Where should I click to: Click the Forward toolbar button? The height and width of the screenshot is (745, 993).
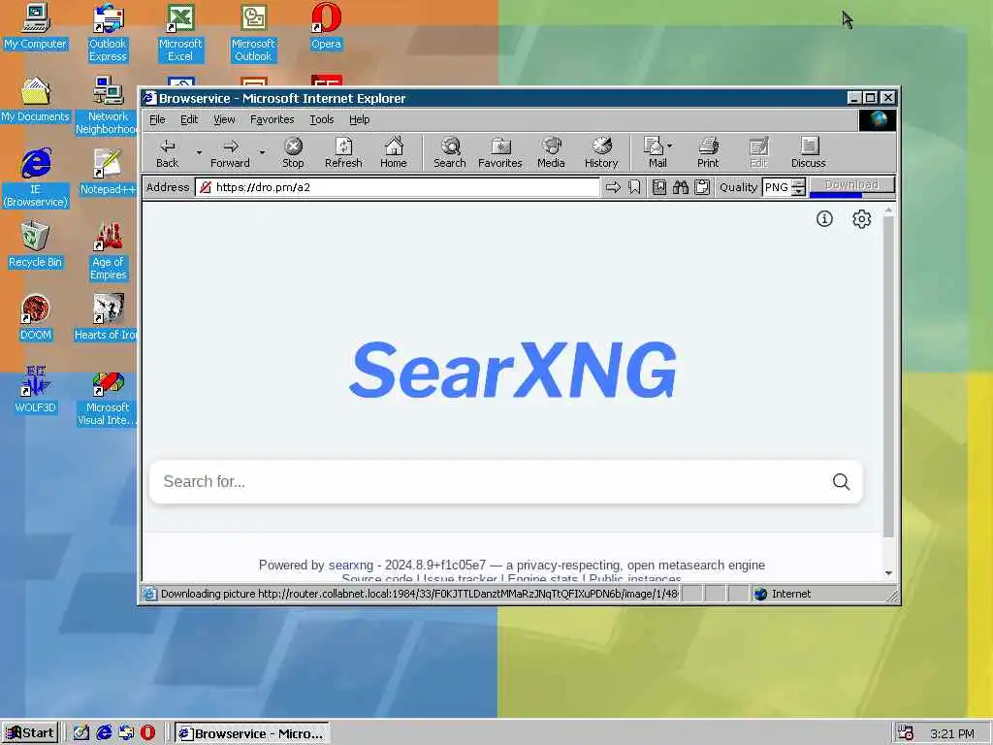point(230,153)
